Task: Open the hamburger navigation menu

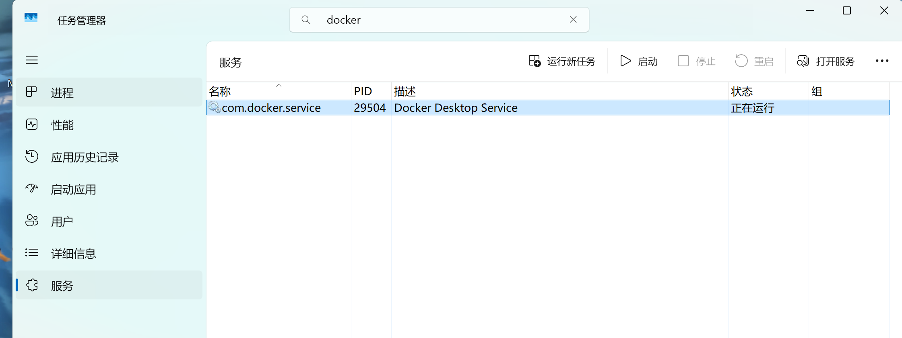Action: tap(32, 60)
